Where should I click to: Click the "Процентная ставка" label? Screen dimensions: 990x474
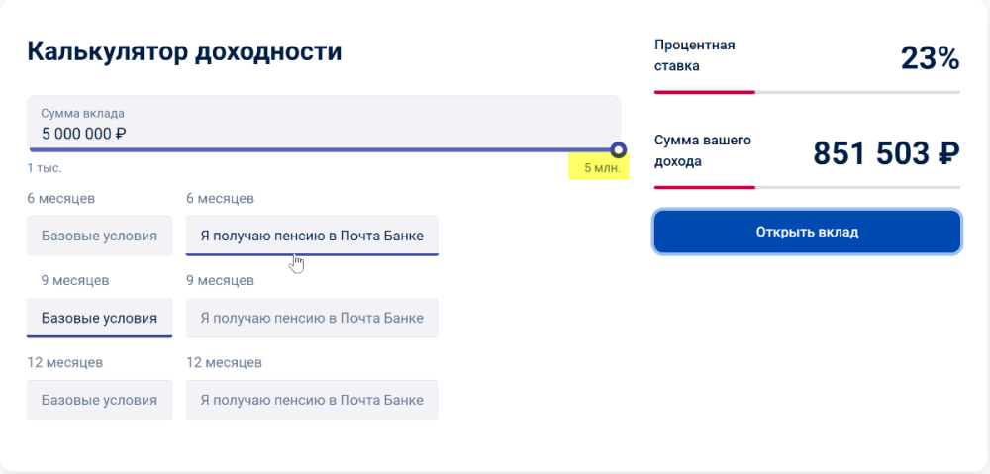[694, 55]
